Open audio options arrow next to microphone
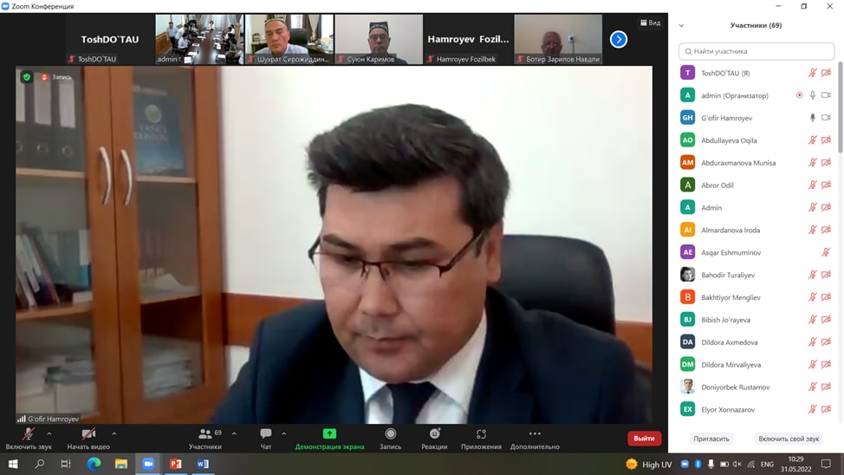844x475 pixels. tap(49, 433)
